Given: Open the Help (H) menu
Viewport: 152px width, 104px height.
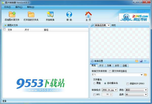Looking at the screenshot, I should 31,7.
